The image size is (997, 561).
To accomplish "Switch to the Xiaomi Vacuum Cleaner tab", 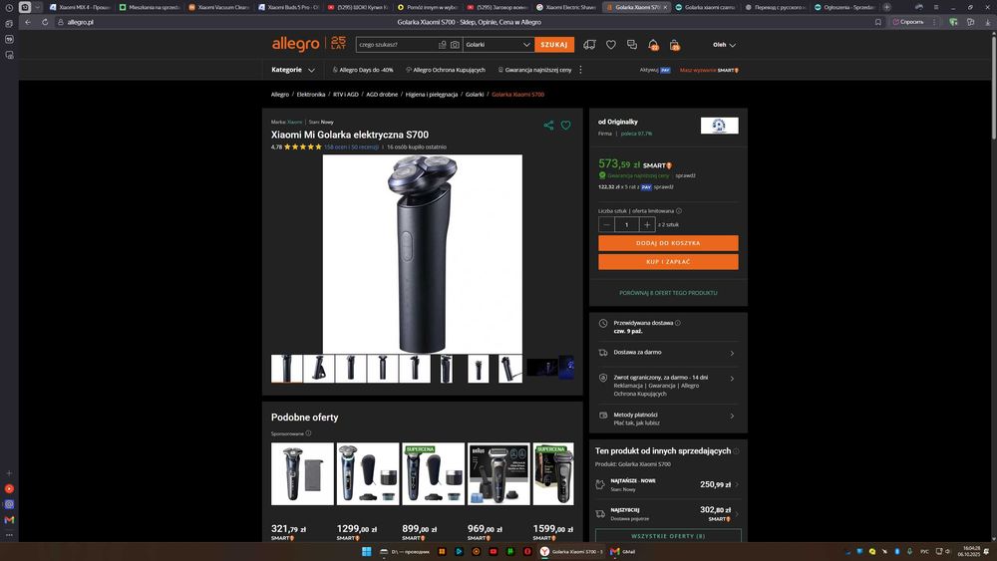I will coord(218,7).
